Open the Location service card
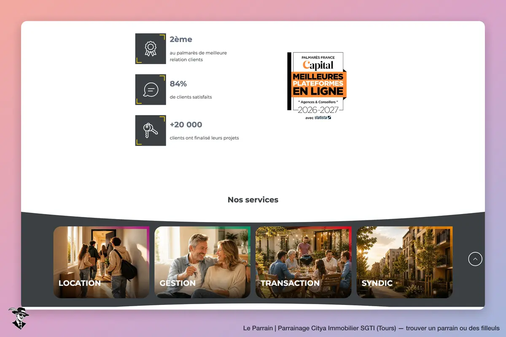This screenshot has height=337, width=506. point(101,262)
